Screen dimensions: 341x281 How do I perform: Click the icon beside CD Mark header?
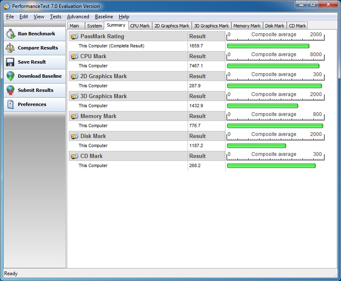click(74, 156)
